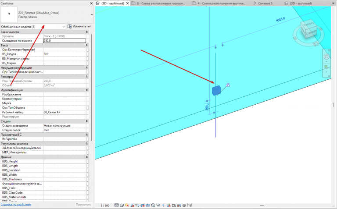
Task: Click the highlight displacement sets icon
Action: point(184,205)
